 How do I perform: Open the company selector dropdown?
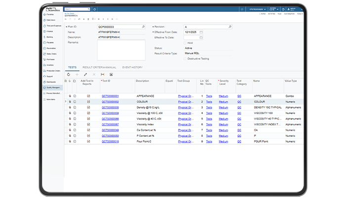point(258,9)
